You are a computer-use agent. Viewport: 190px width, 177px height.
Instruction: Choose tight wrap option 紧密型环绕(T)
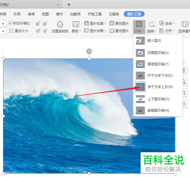click(x=158, y=64)
